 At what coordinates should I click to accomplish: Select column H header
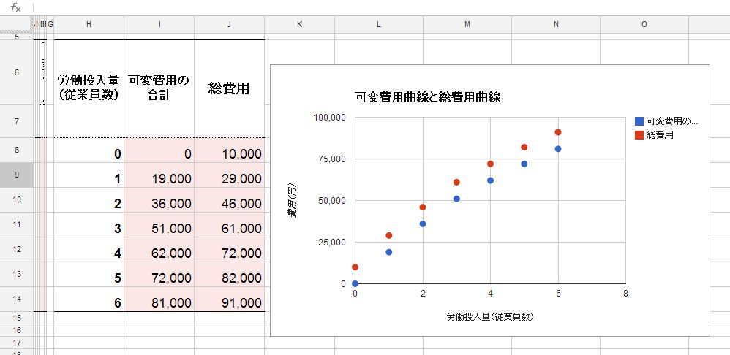click(89, 25)
